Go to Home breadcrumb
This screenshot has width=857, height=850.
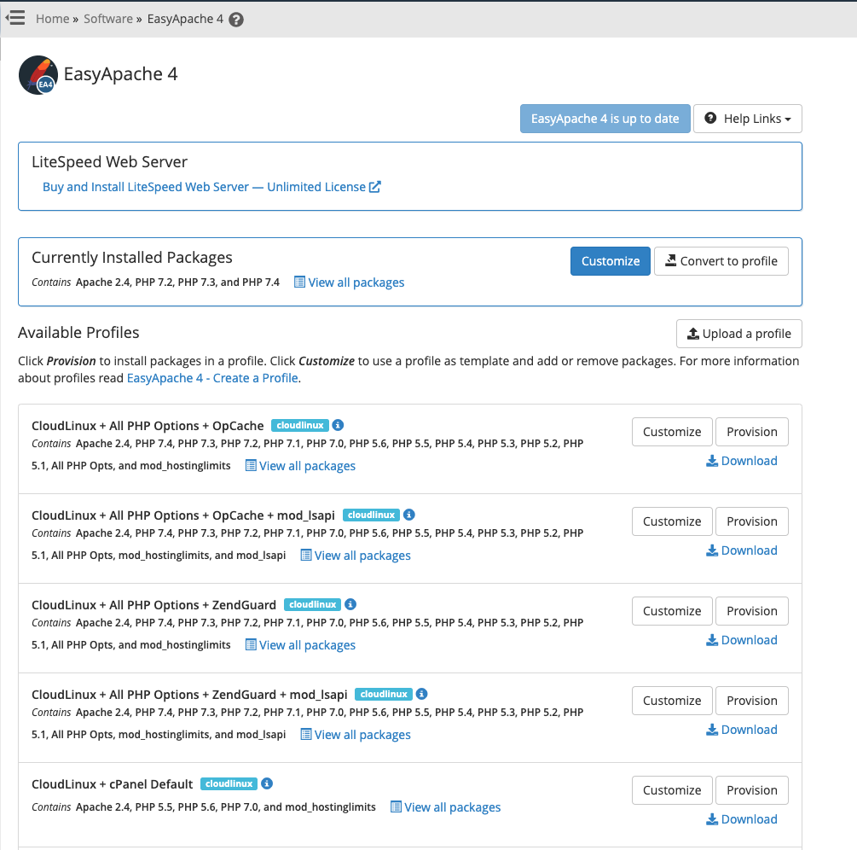pyautogui.click(x=53, y=19)
